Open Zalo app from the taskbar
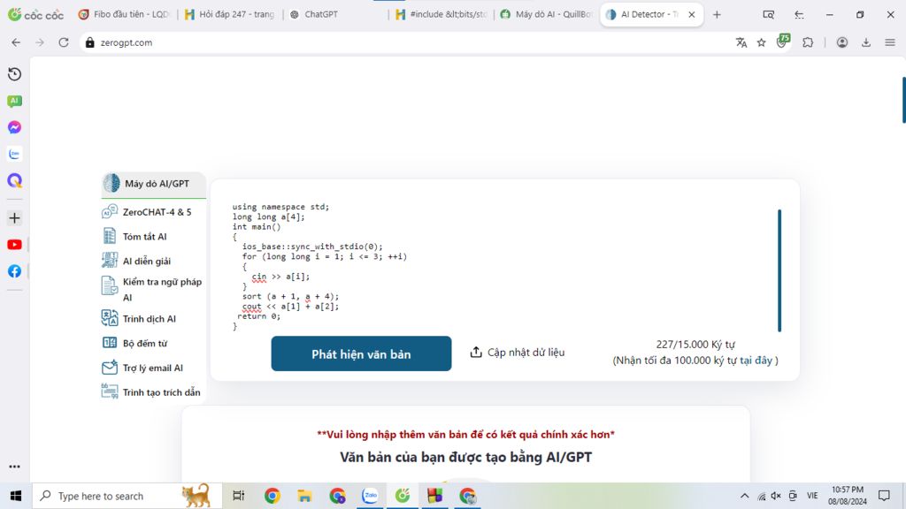 tap(370, 496)
